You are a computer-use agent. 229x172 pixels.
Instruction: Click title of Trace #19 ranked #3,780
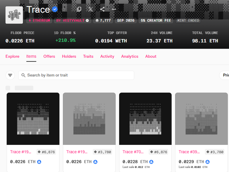point(77,152)
